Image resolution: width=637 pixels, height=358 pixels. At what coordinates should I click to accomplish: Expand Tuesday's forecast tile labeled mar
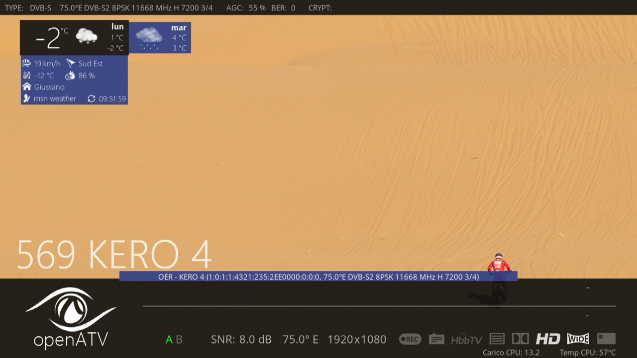pos(160,37)
